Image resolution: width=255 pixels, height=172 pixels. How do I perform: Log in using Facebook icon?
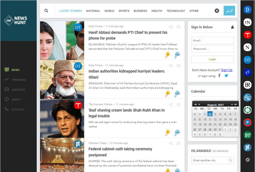tap(219, 76)
